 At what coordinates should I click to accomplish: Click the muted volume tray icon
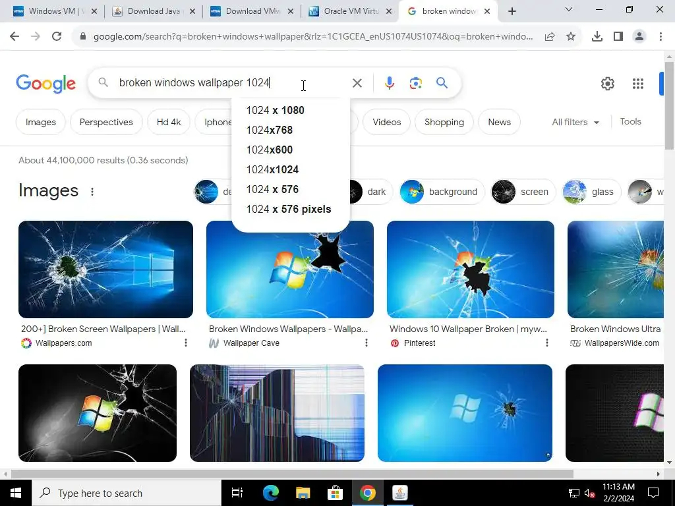click(x=589, y=493)
